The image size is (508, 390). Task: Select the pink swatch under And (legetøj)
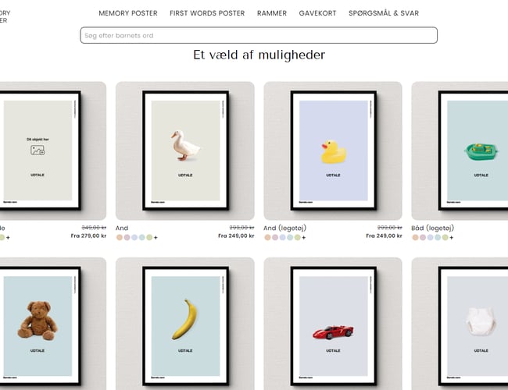[x=275, y=237]
